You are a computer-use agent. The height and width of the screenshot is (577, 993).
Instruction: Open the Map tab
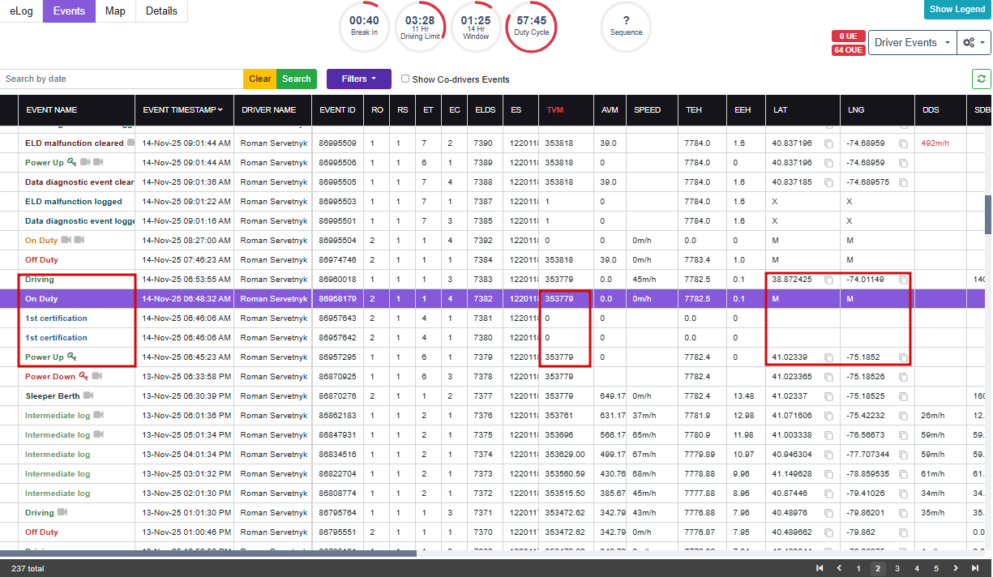115,11
